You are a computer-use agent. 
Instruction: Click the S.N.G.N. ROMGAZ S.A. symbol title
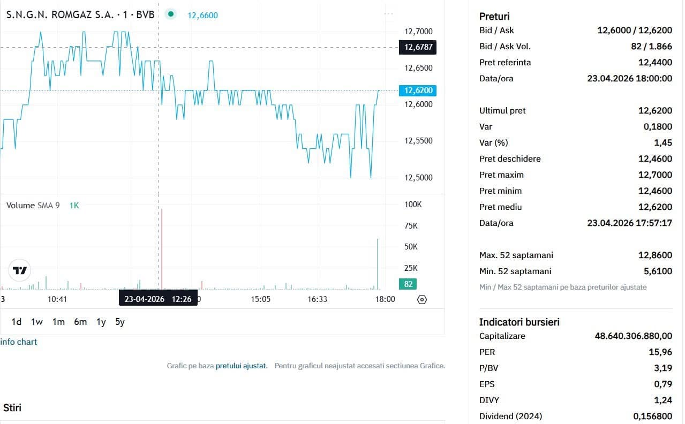[x=80, y=15]
